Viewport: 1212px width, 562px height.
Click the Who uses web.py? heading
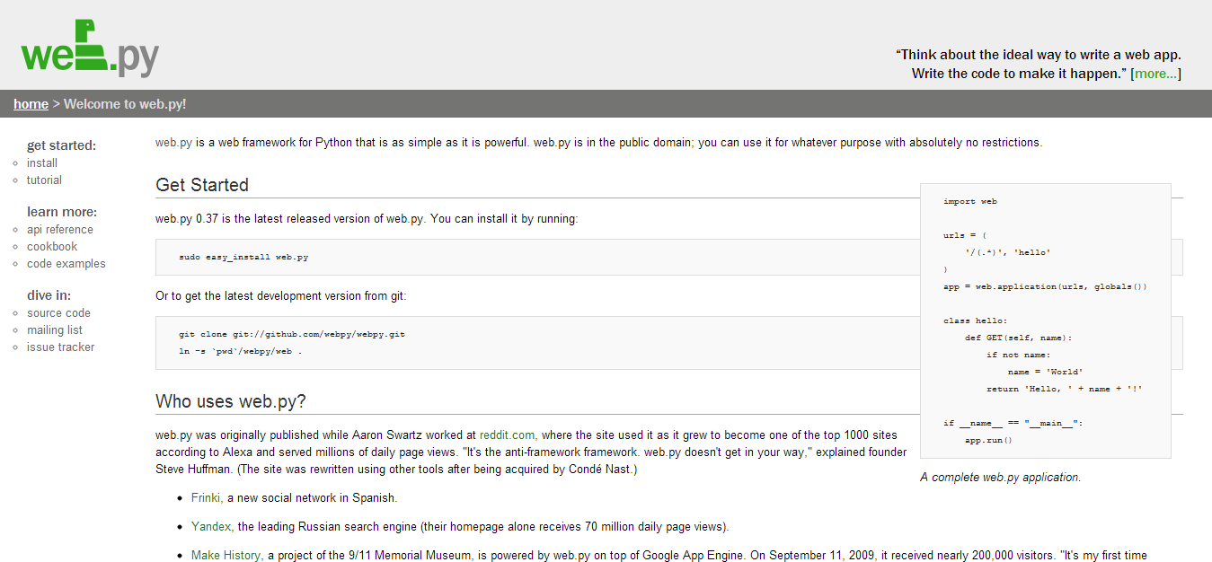point(231,401)
